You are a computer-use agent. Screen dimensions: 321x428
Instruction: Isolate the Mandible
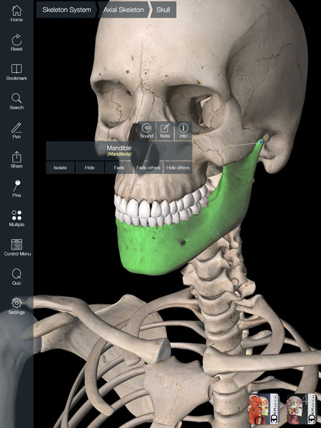click(61, 168)
